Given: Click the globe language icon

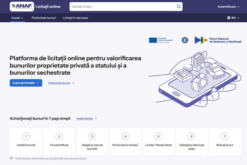Looking at the screenshot, I should tap(229, 18).
